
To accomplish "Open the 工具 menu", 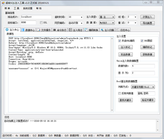I will coord(16,8).
